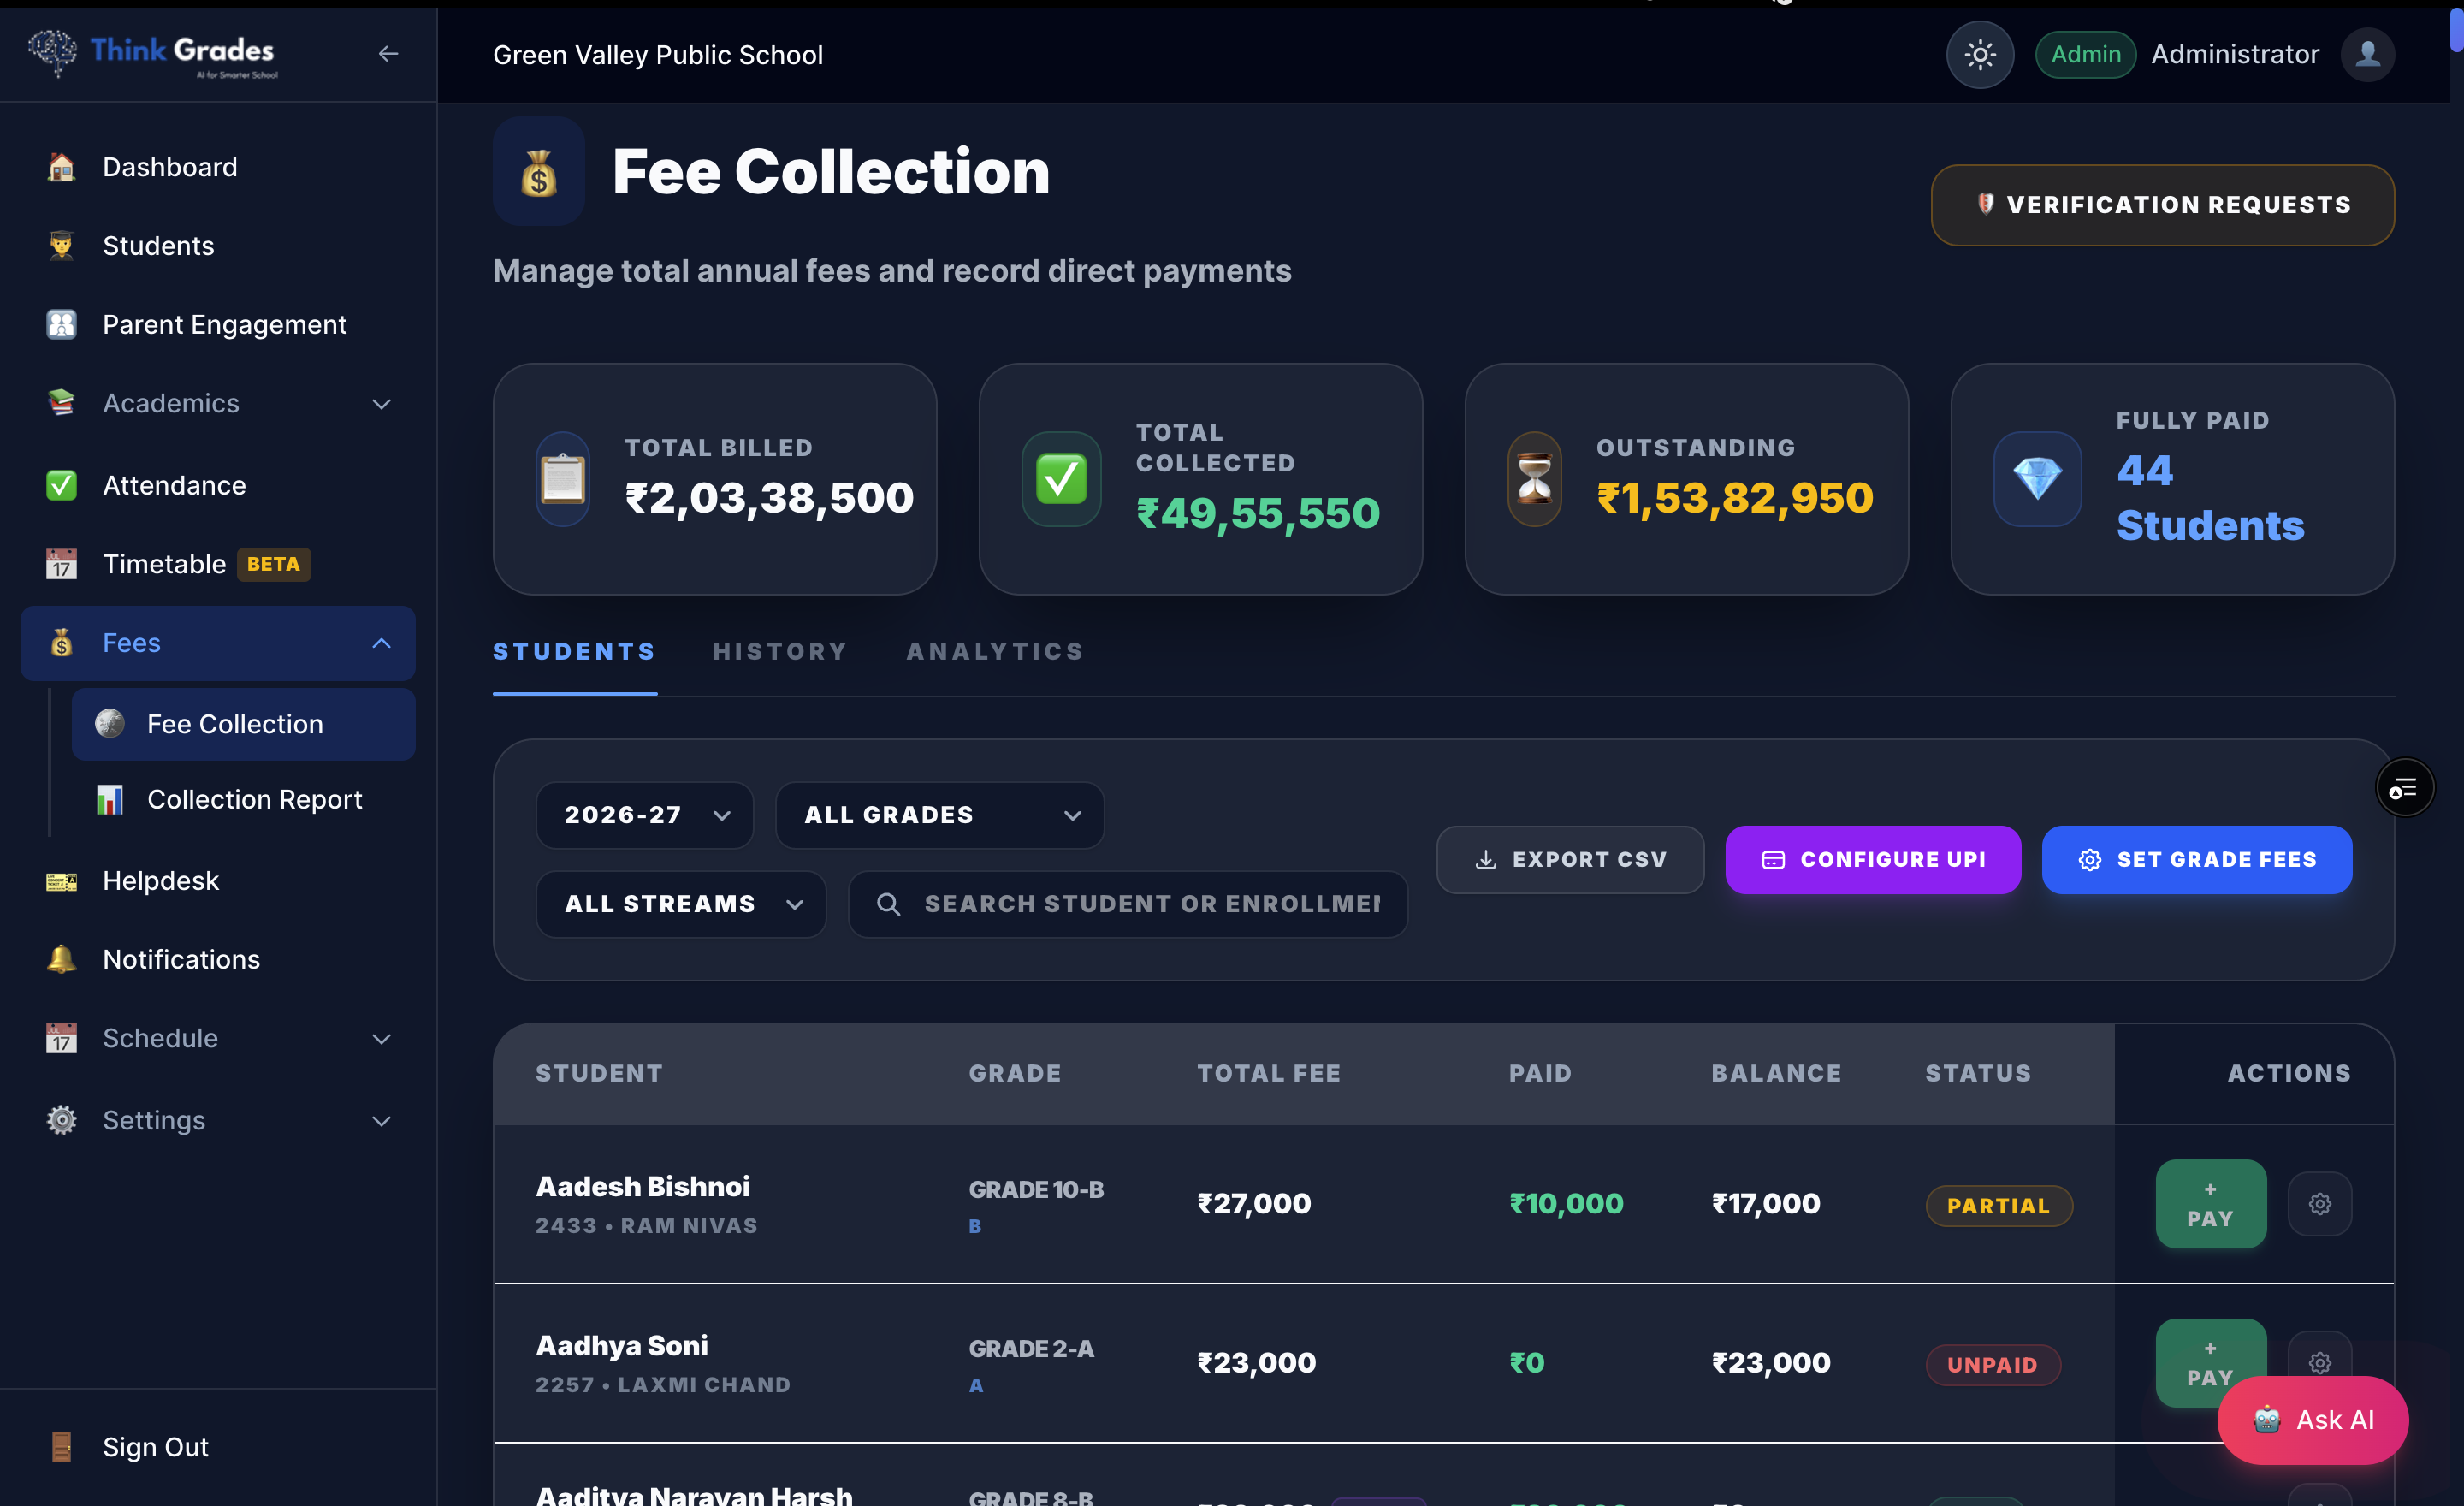This screenshot has width=2464, height=1506.
Task: Open fee settings gear for Aadesh Bishnoi
Action: [2320, 1204]
